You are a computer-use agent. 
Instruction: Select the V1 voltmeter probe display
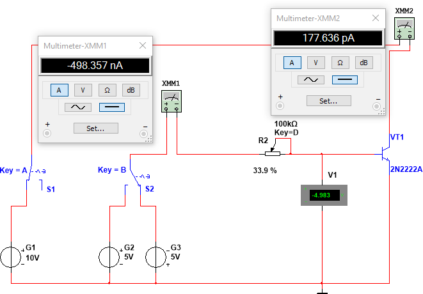tap(324, 196)
